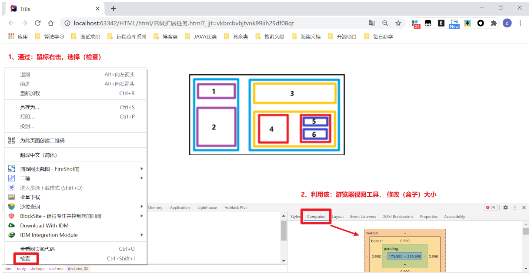Click the black square L extension icon
Viewport: 531px width, 273px height.
[441, 23]
